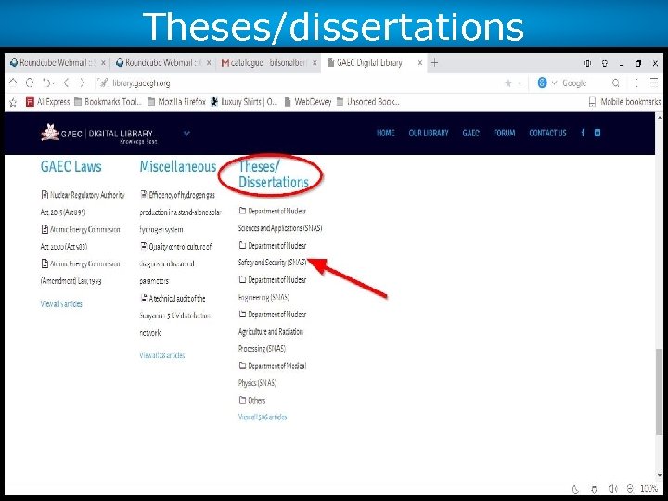Go back one page
668x501 pixels.
pyautogui.click(x=67, y=83)
